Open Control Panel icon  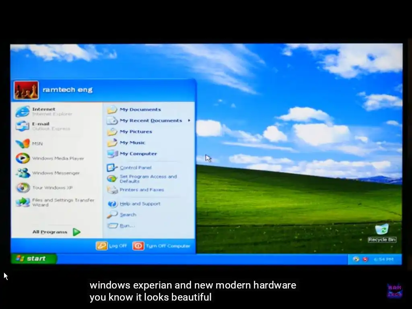pyautogui.click(x=112, y=167)
